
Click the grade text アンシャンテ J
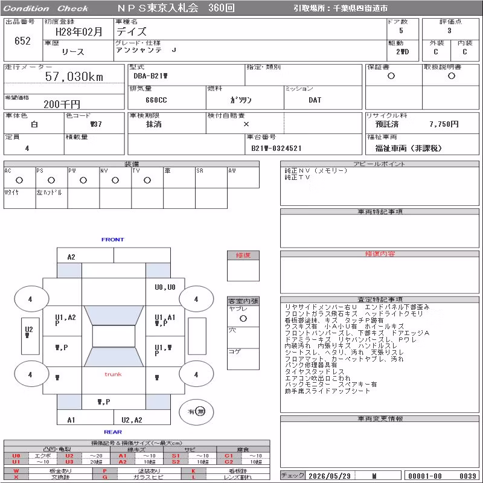click(146, 50)
